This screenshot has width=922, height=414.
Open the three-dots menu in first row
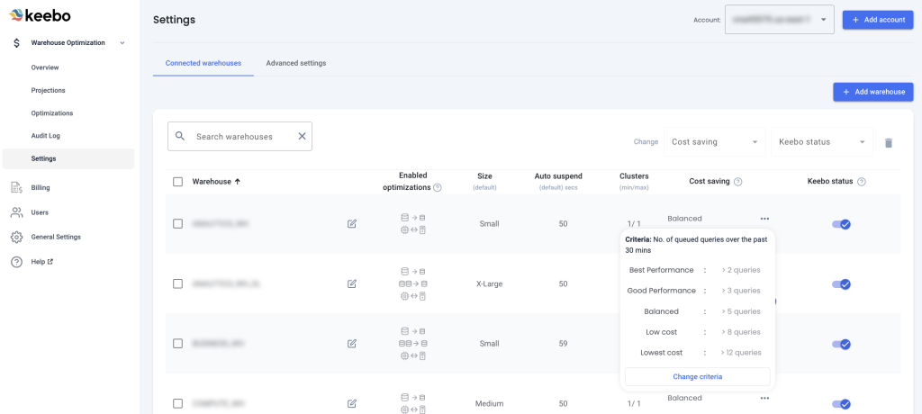[764, 218]
